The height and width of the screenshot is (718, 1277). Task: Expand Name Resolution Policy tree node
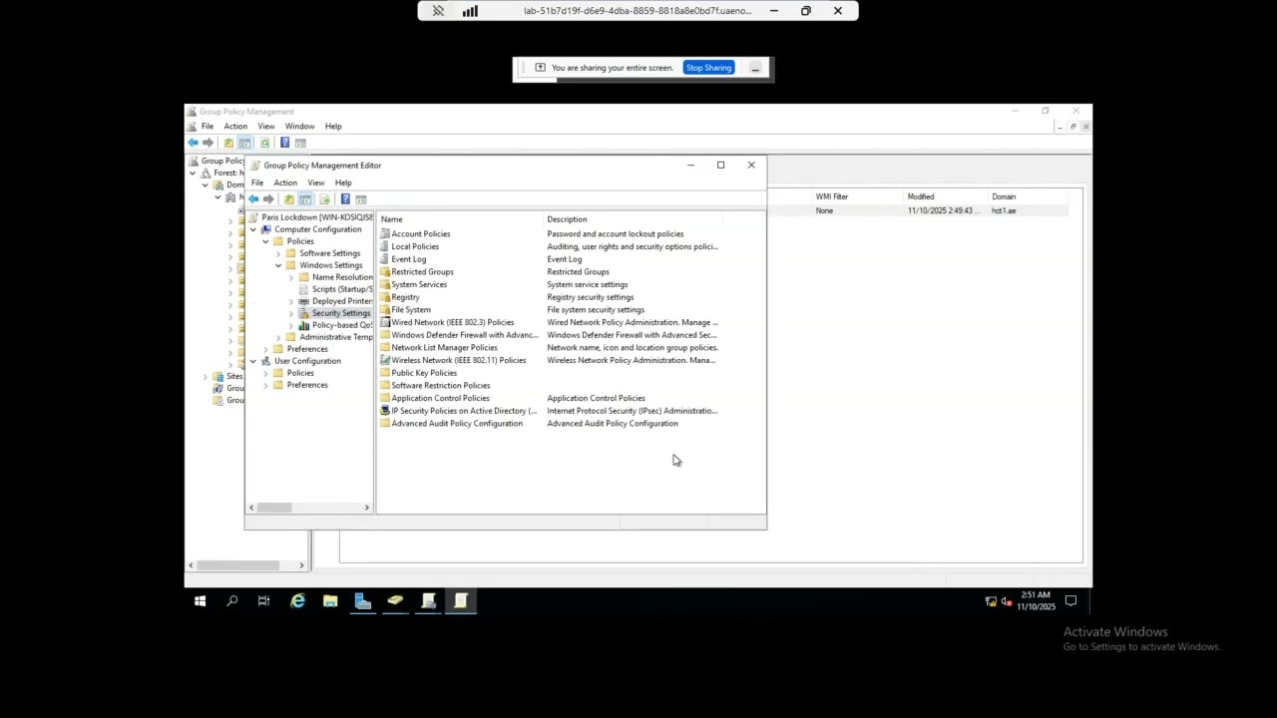coord(291,277)
